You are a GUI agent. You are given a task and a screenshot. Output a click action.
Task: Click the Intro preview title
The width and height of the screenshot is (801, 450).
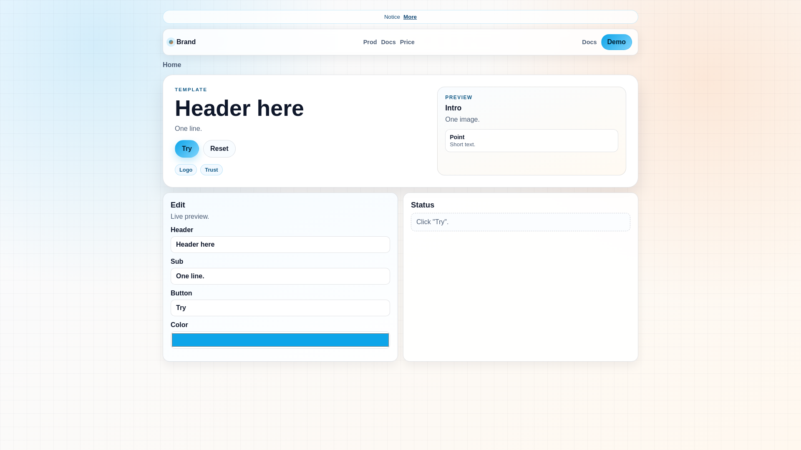(x=453, y=108)
